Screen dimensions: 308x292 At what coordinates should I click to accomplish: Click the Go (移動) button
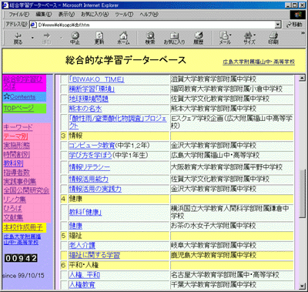[294, 25]
